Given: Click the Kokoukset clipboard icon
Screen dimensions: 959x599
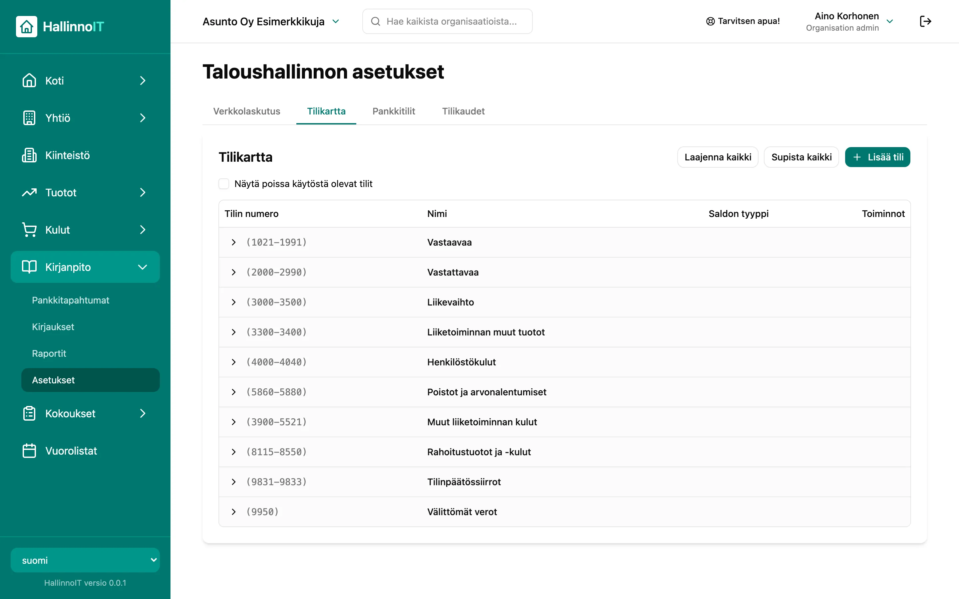Looking at the screenshot, I should (x=29, y=413).
